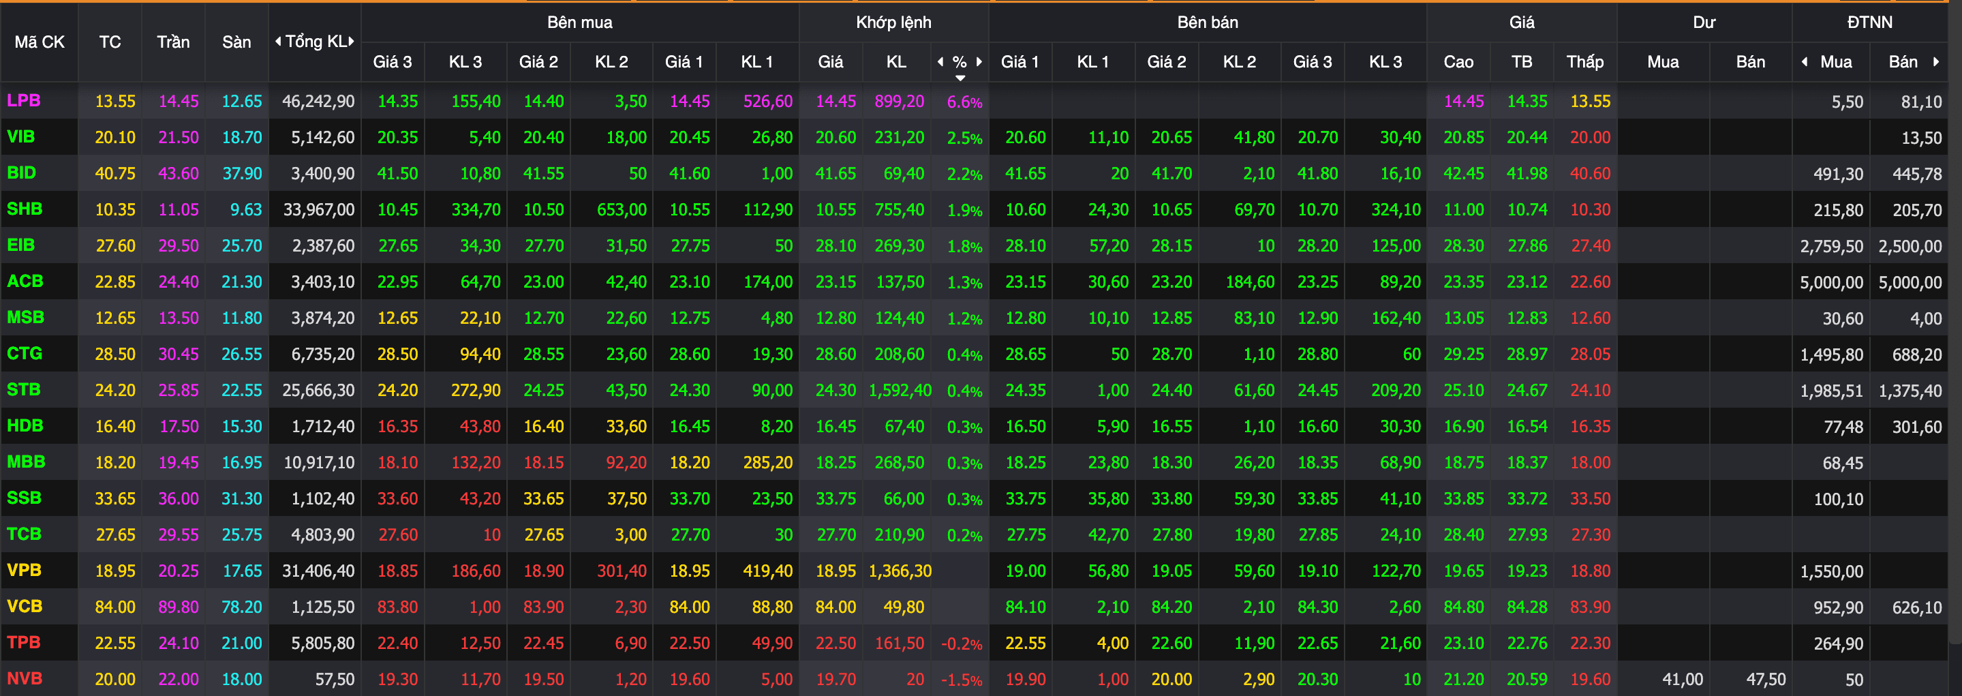The image size is (1962, 696).
Task: Open MSB stock symbol
Action: pyautogui.click(x=26, y=318)
